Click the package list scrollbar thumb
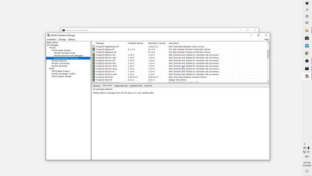This screenshot has width=312, height=176. [x=268, y=54]
